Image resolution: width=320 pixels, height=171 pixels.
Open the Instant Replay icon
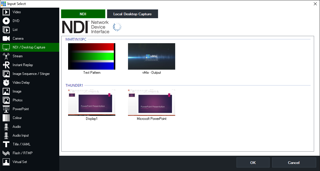click(6, 65)
